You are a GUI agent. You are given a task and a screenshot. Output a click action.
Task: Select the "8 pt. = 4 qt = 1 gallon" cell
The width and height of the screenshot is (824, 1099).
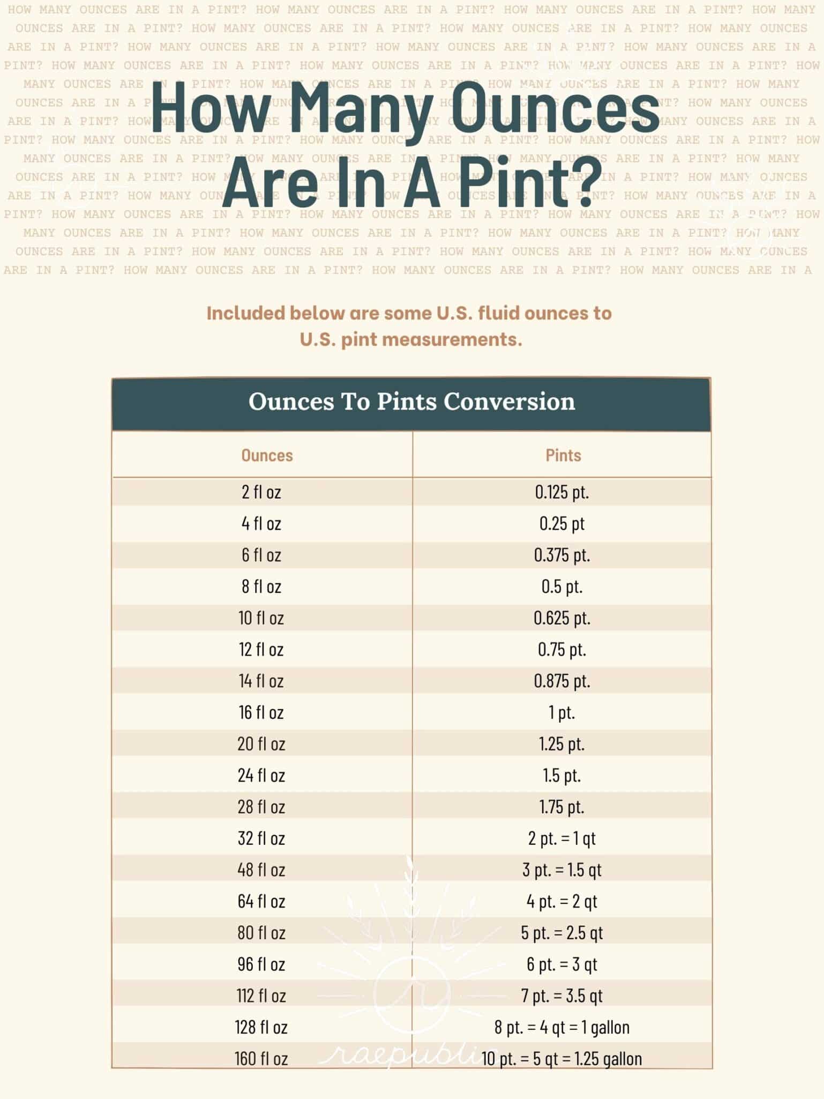pyautogui.click(x=562, y=1027)
